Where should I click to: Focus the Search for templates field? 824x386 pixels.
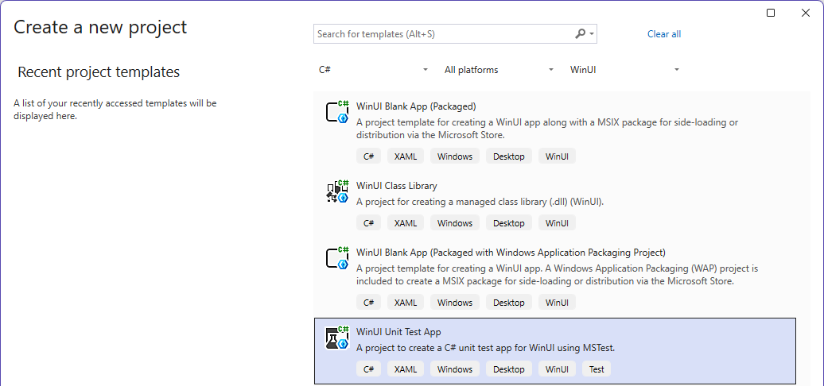[441, 34]
